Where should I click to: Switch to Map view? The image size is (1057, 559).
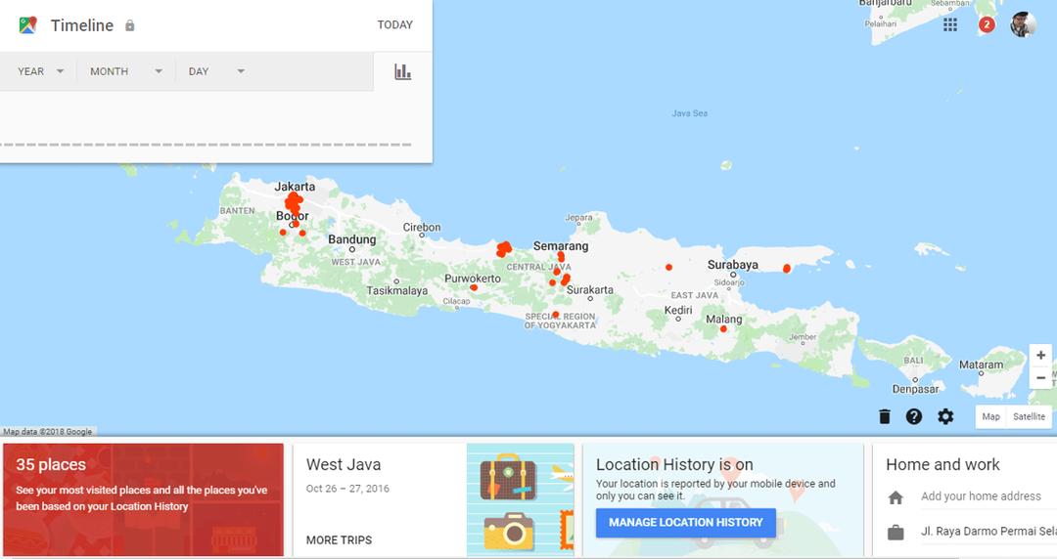click(990, 416)
